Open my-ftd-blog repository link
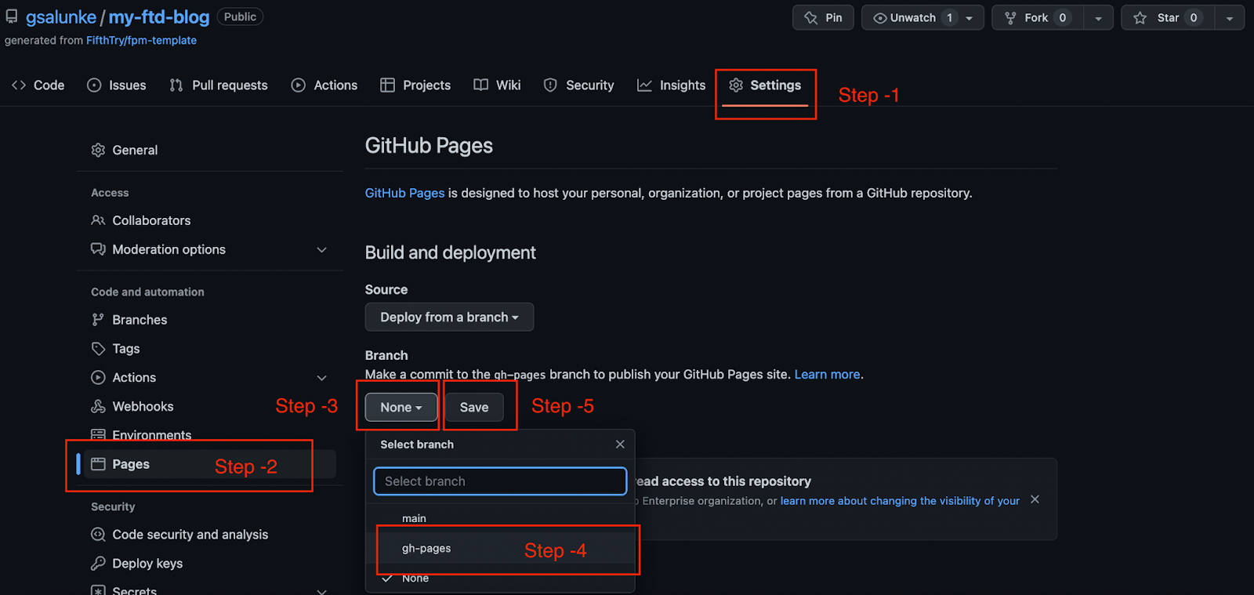Screen dimensions: 1254x595 159,17
